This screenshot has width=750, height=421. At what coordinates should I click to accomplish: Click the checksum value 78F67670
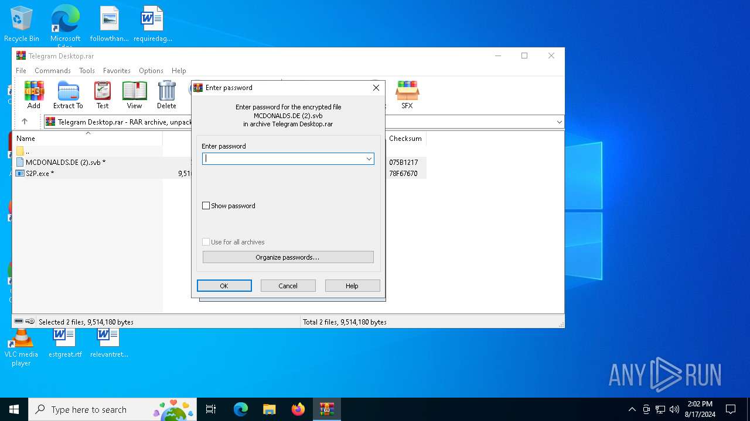tap(404, 174)
